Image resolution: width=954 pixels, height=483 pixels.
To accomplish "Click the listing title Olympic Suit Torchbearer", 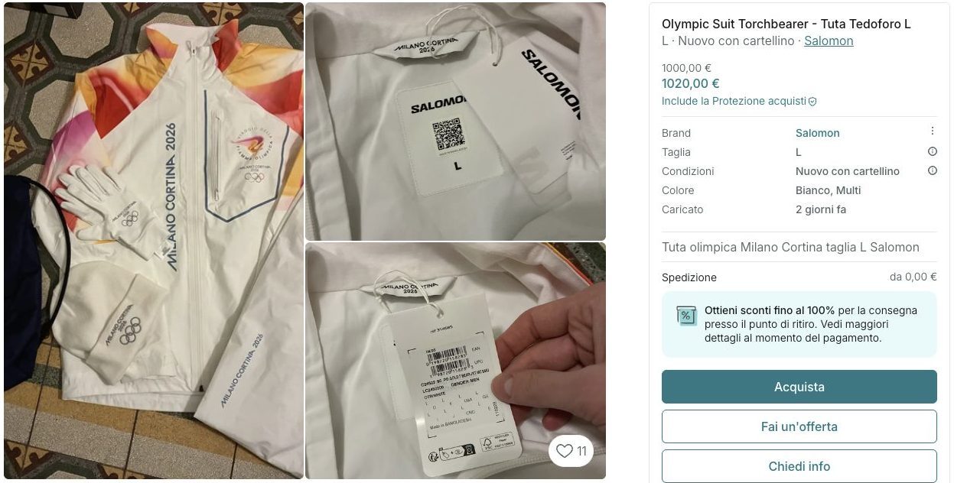I will click(x=786, y=24).
